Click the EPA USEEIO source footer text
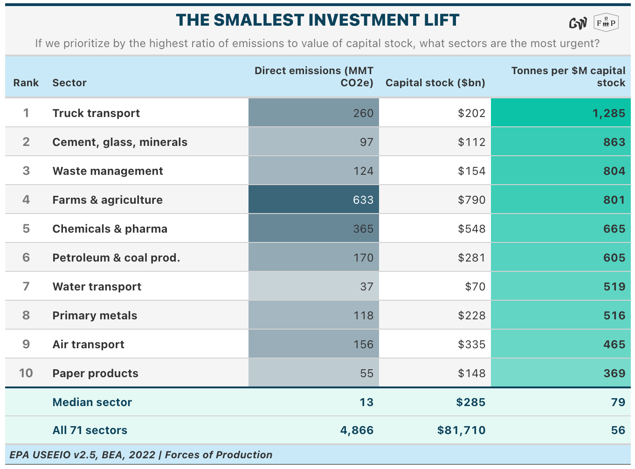The image size is (635, 469). pyautogui.click(x=141, y=455)
